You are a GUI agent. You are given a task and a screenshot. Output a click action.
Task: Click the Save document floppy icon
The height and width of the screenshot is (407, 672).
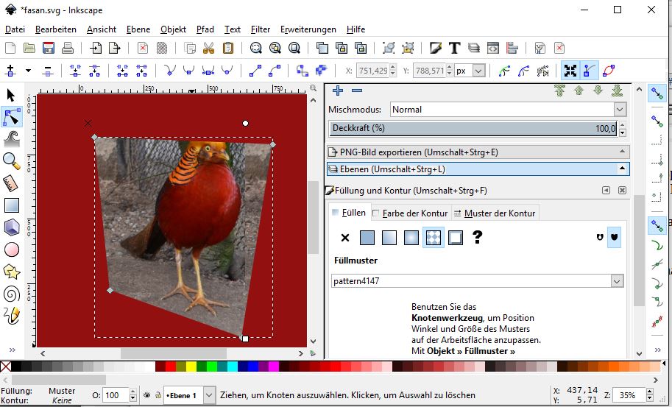[49, 49]
